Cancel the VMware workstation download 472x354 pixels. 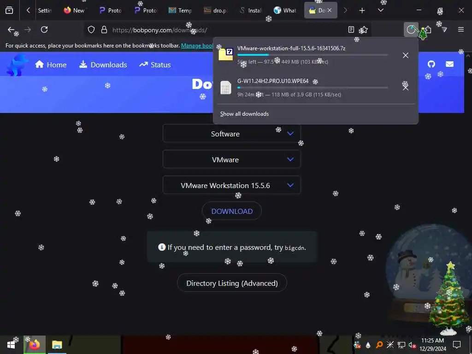point(406,55)
